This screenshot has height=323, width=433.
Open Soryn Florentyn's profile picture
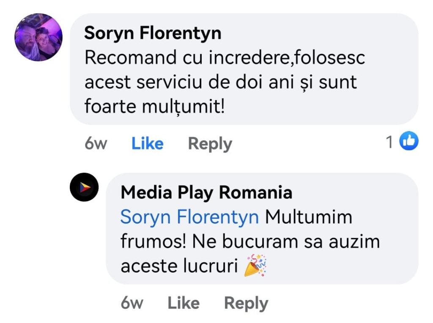click(38, 37)
